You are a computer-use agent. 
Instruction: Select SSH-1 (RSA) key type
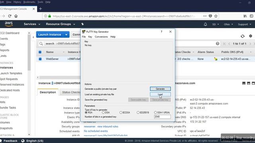(155, 112)
